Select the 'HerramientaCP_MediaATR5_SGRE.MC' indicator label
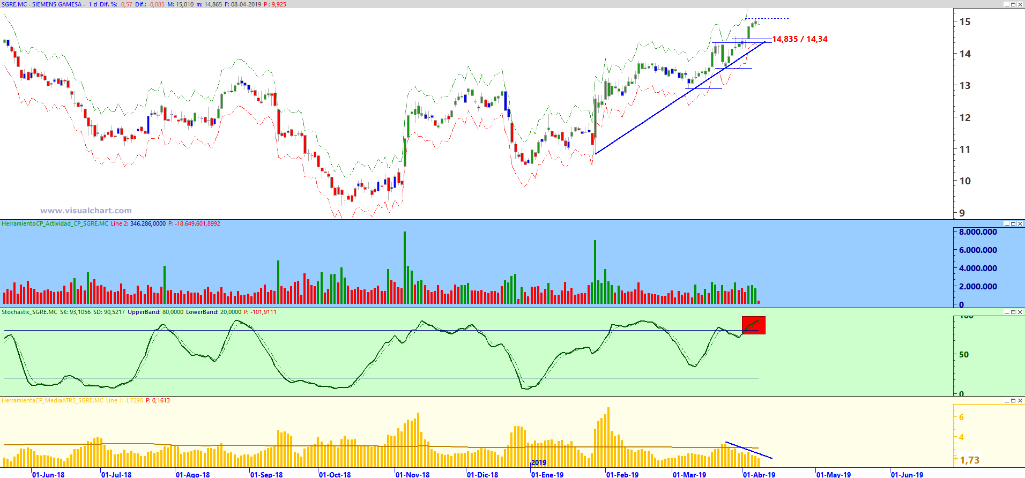The width and height of the screenshot is (1025, 478). [x=53, y=400]
